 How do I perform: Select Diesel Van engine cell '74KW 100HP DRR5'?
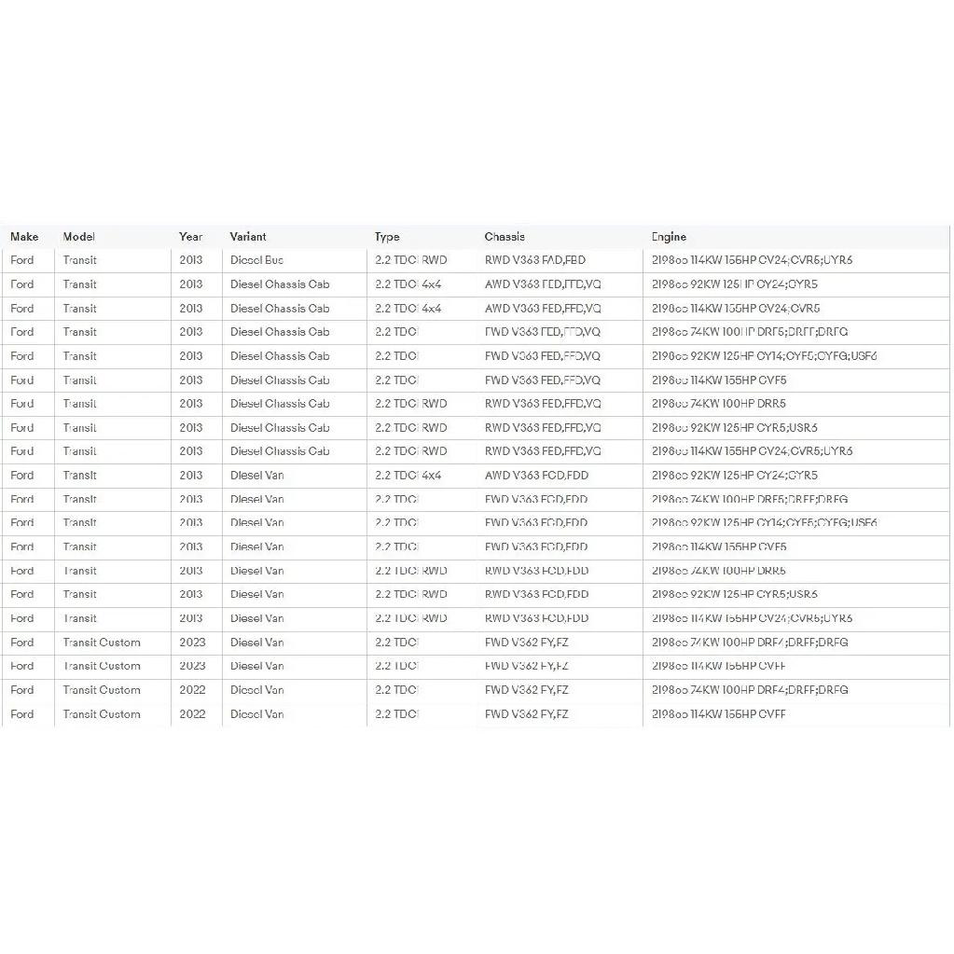click(x=719, y=571)
